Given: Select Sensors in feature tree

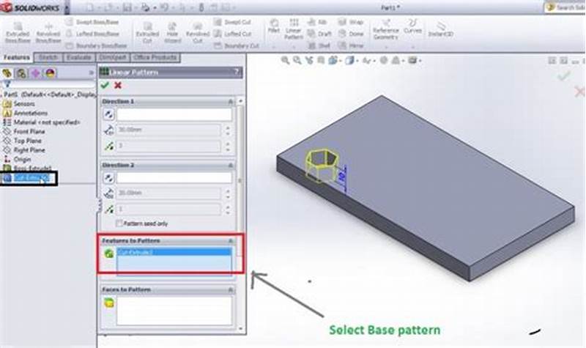Looking at the screenshot, I should click(19, 103).
